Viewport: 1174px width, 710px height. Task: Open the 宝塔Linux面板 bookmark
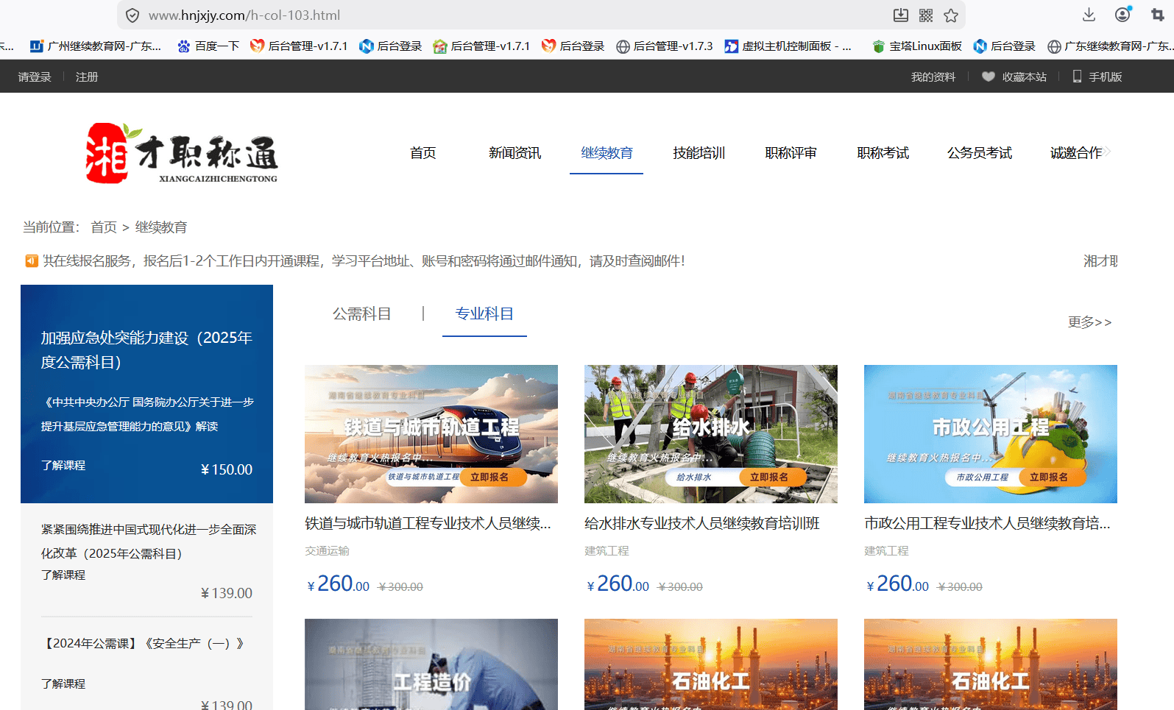917,46
